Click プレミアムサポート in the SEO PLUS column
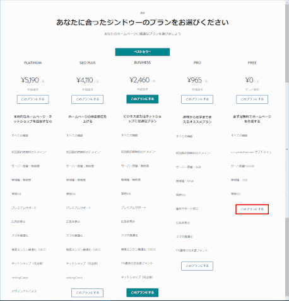The width and height of the screenshot is (289, 301). [79, 208]
